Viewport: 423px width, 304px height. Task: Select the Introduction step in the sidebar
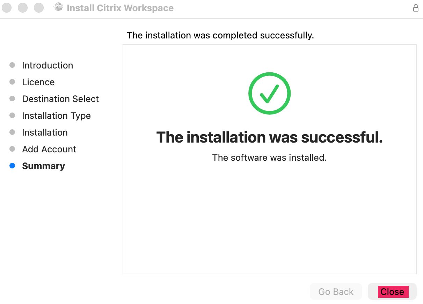click(x=48, y=65)
